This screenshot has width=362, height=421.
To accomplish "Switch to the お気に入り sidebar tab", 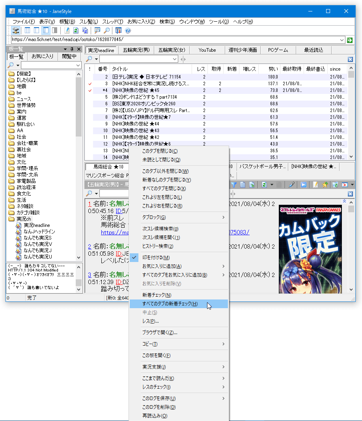I will click(x=43, y=56).
